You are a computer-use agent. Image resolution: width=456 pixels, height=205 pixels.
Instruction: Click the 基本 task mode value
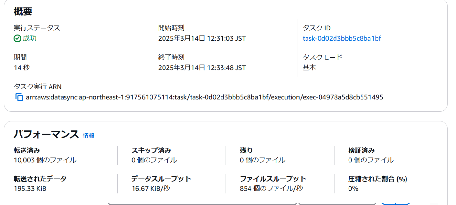(309, 68)
